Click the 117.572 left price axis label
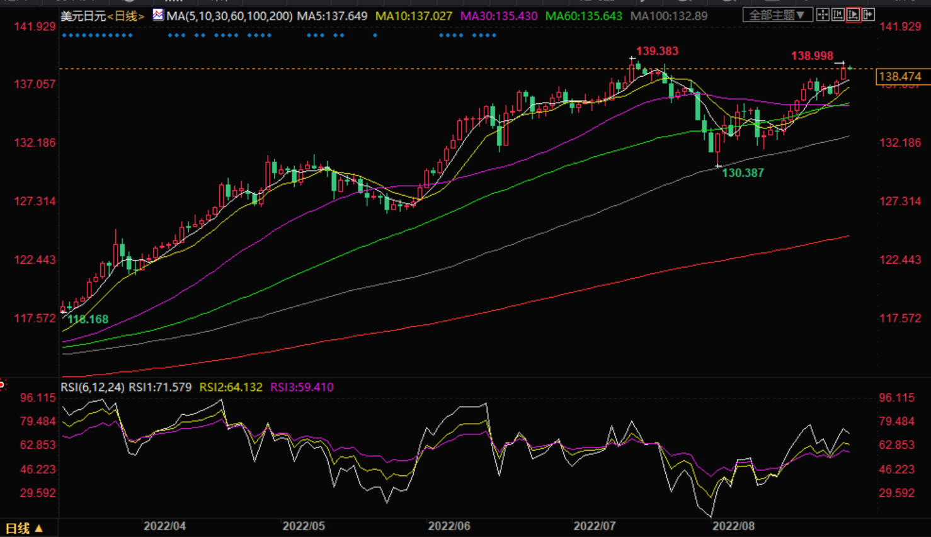Viewport: 931px width, 537px height. coord(35,319)
